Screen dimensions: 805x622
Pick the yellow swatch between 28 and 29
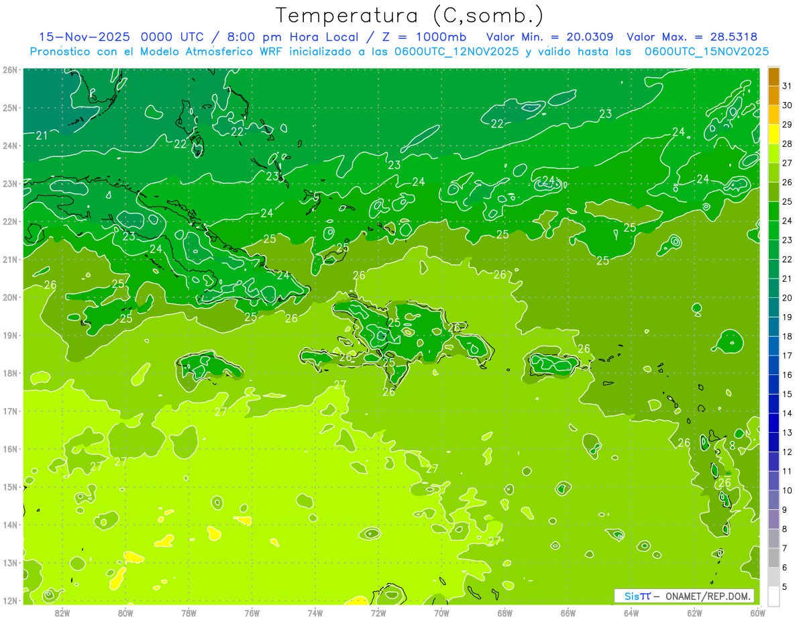click(773, 134)
